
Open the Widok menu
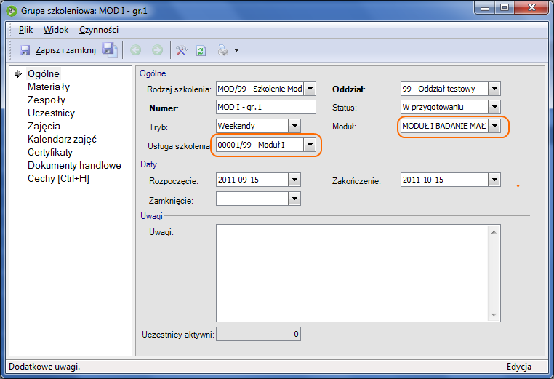point(56,30)
